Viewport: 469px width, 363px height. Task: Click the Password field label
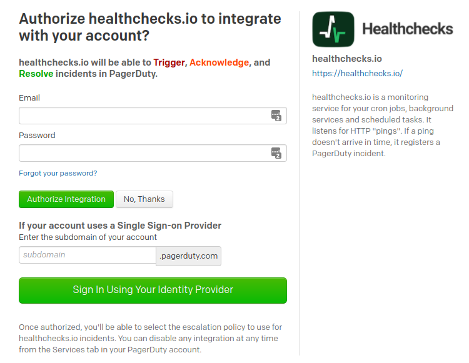37,135
